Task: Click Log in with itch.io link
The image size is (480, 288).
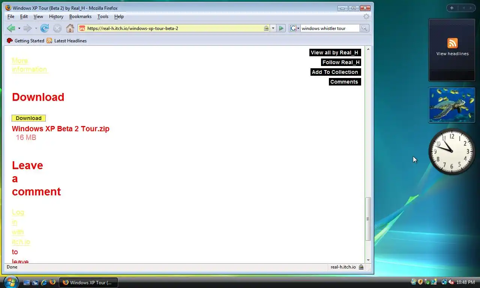Action: [x=21, y=227]
